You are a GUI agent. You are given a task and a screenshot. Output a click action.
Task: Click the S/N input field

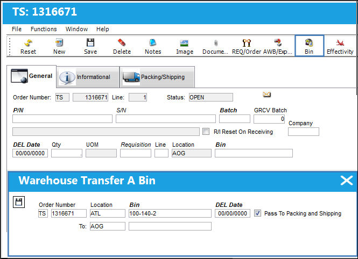[x=165, y=119]
